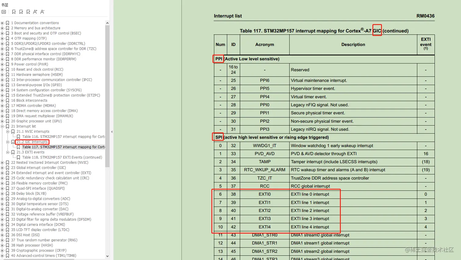
Task: Collapse bookmark panel using side arrow handle
Action: pyautogui.click(x=112, y=132)
